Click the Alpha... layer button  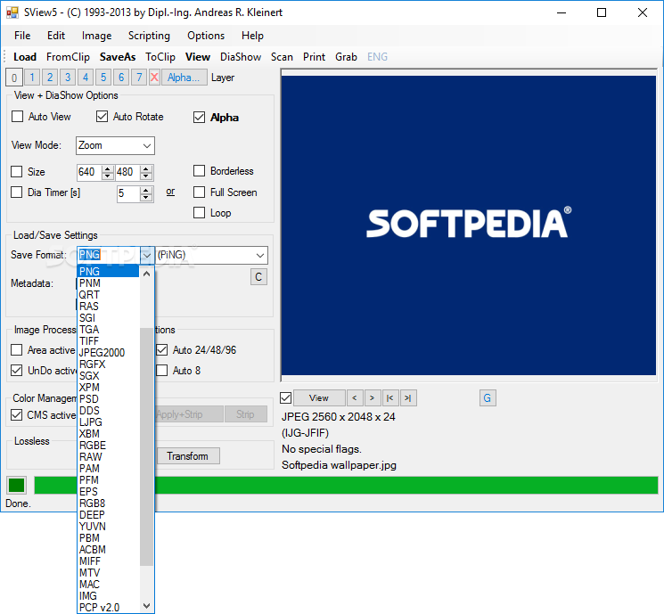(x=184, y=78)
